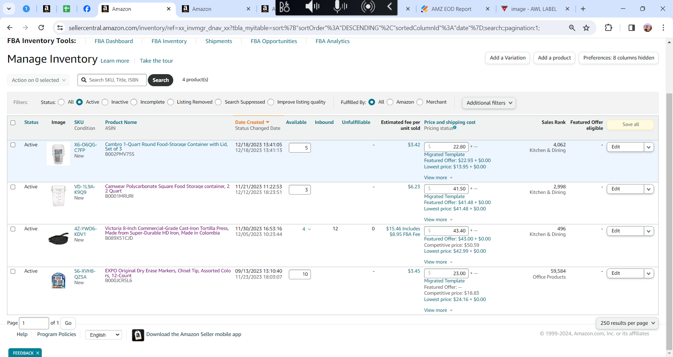Select the Search Suppressed filter
This screenshot has width=673, height=357.
[x=218, y=102]
